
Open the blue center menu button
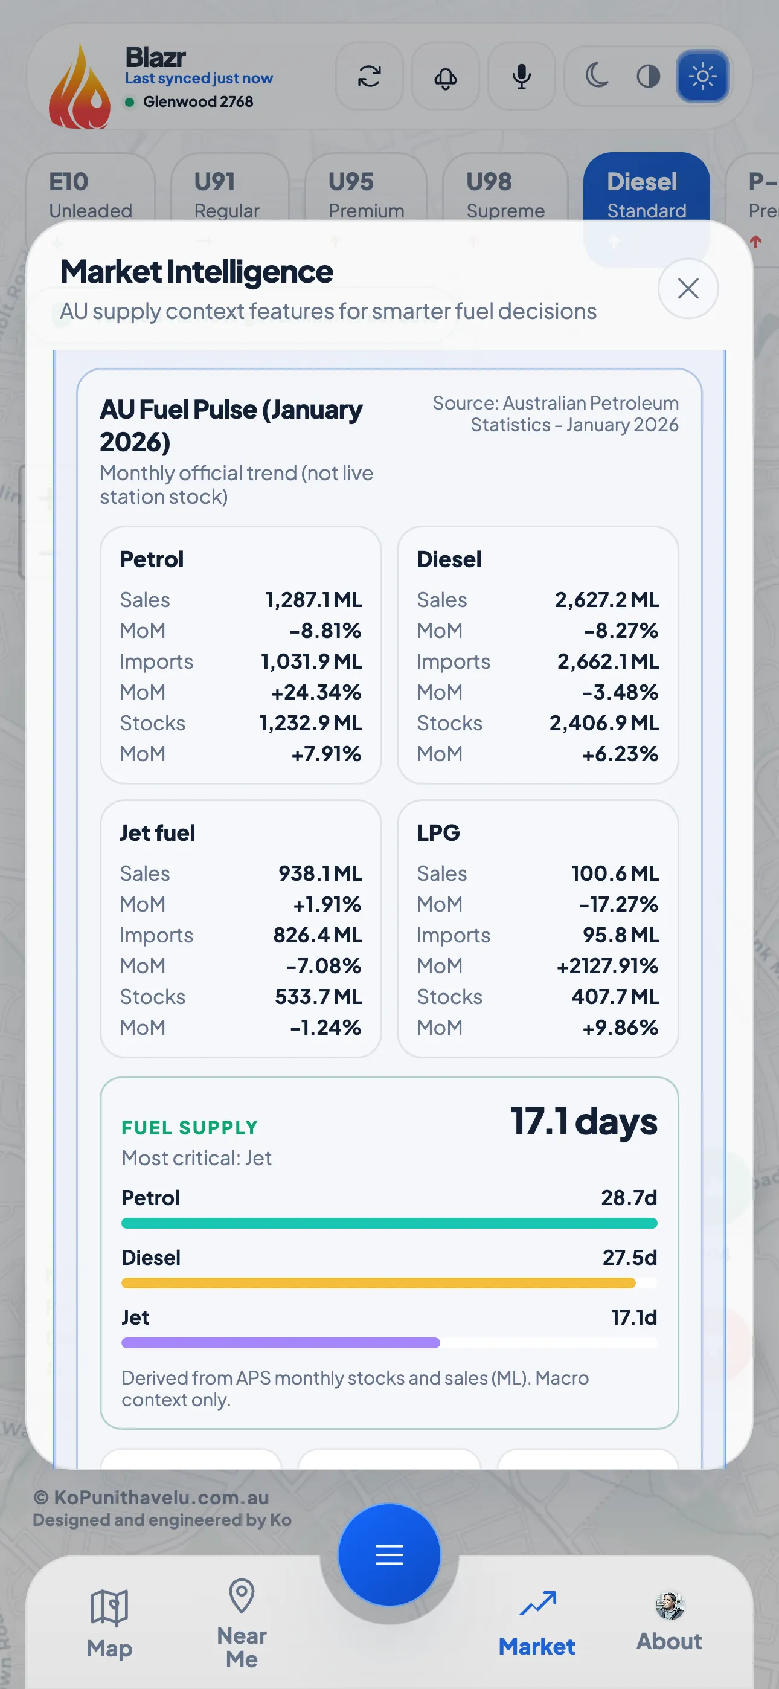389,1554
